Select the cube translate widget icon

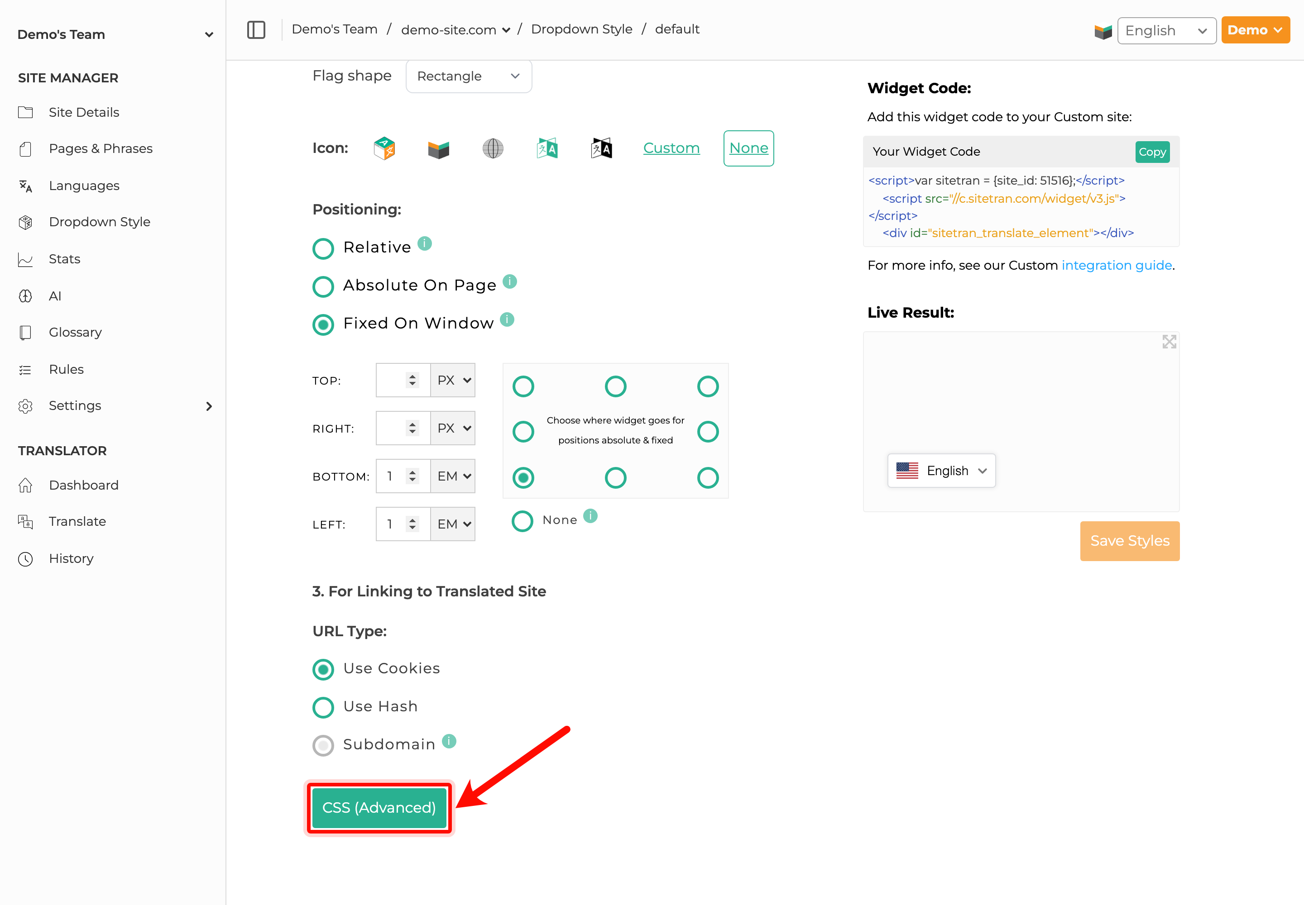(x=384, y=148)
